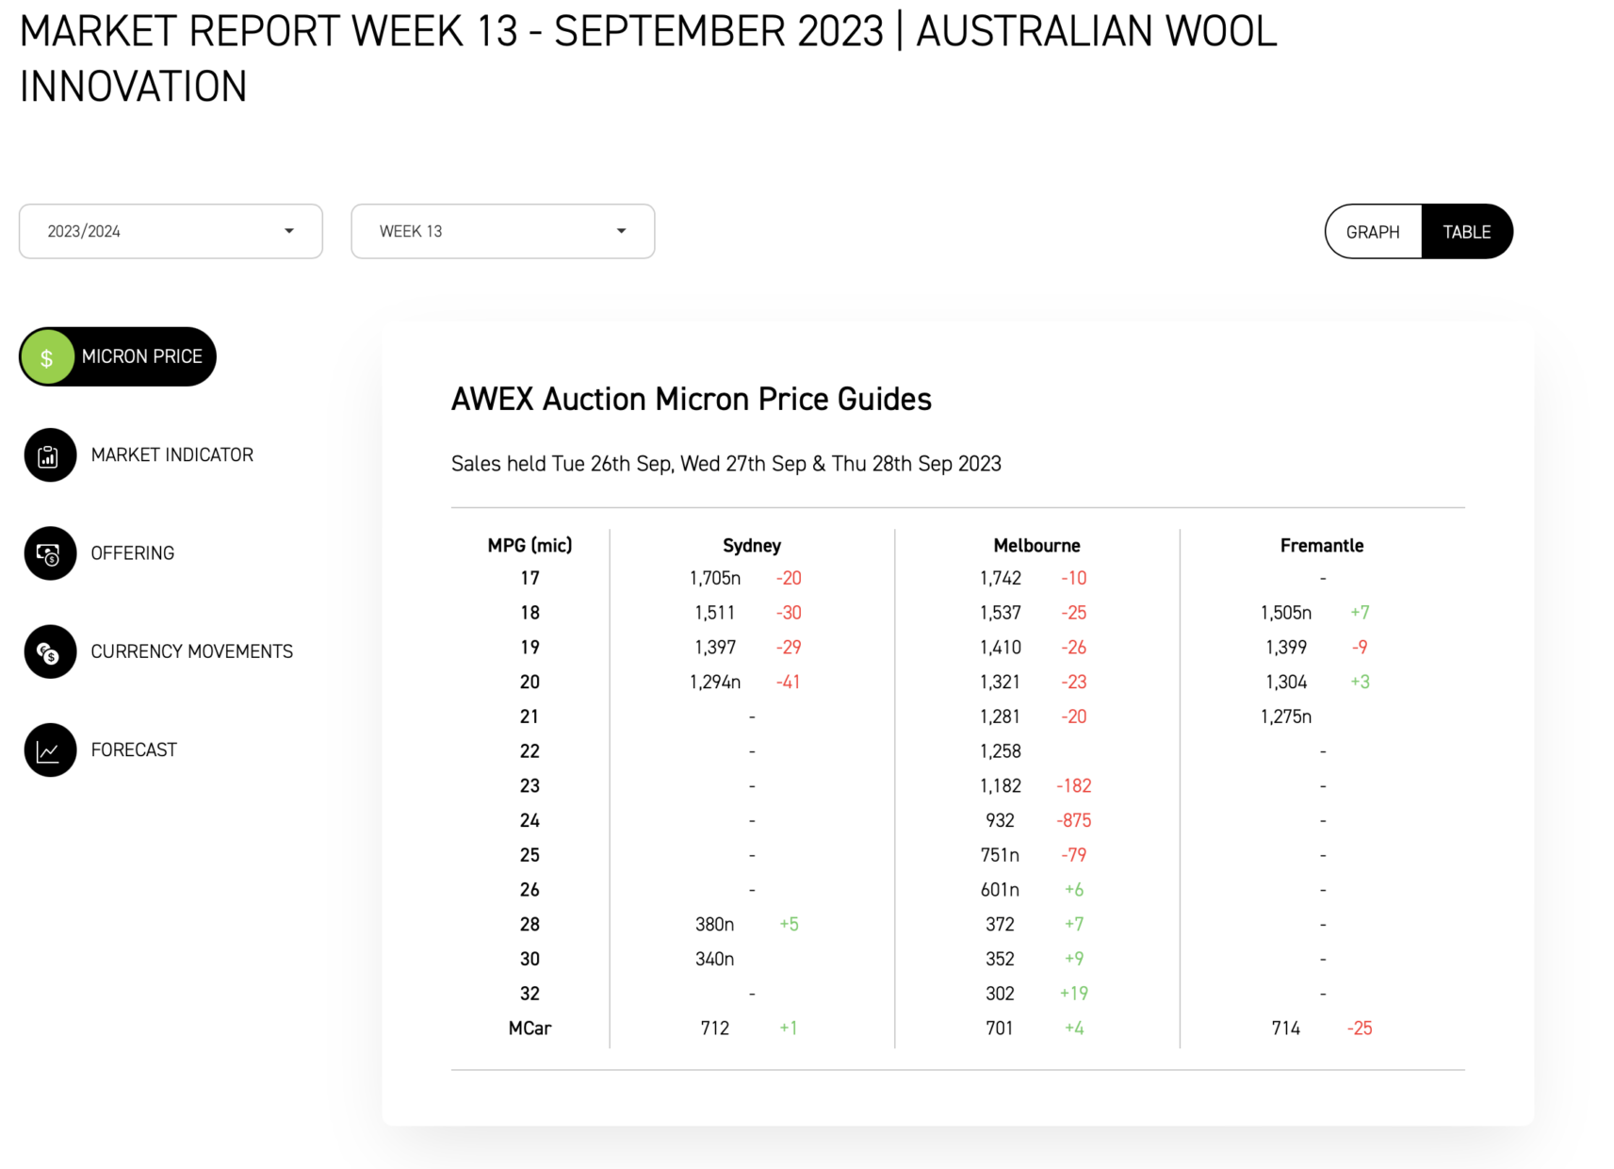1614x1169 pixels.
Task: Click the line-graph icon beside Forecast
Action: point(49,749)
